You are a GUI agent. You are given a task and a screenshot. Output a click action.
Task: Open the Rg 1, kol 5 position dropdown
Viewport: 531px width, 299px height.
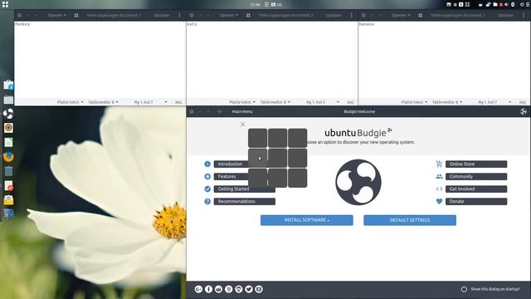[x=322, y=102]
